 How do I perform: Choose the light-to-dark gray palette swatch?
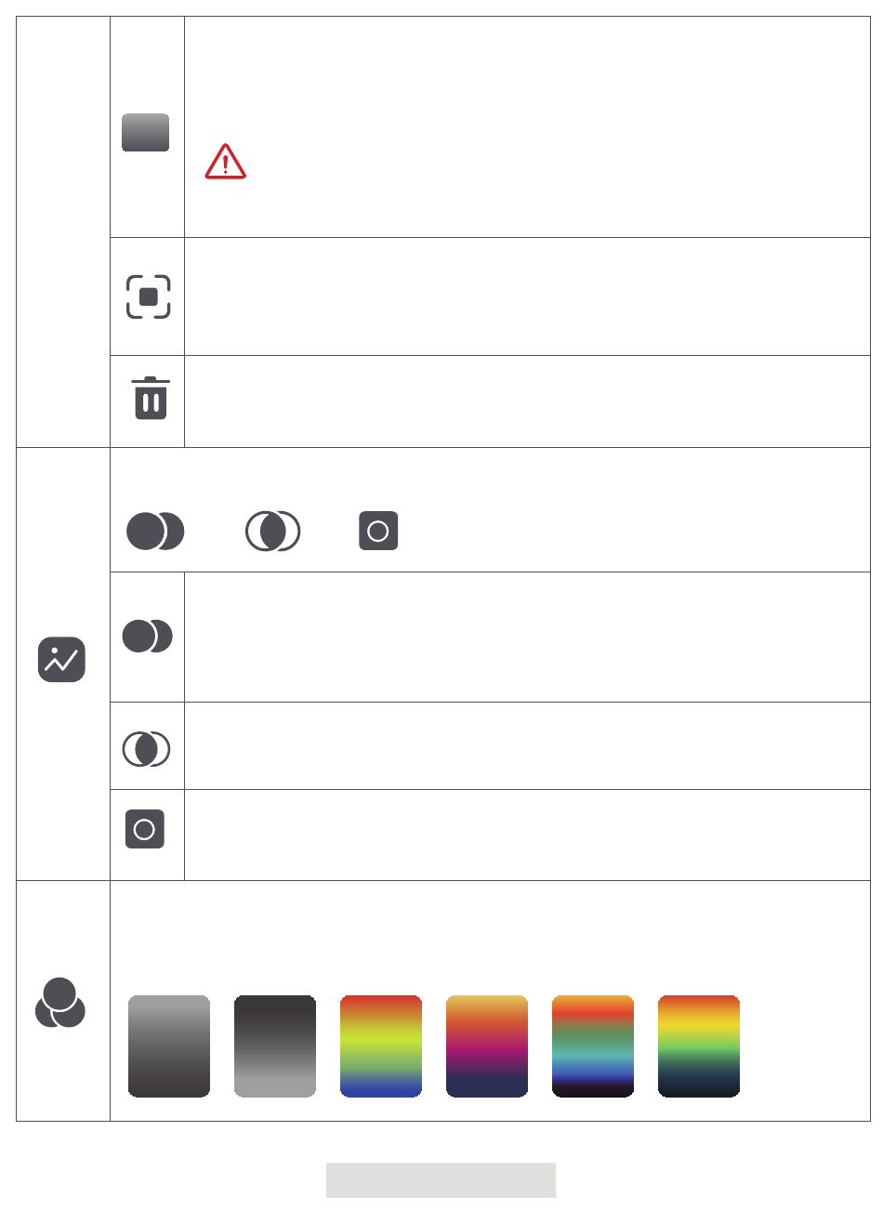pyautogui.click(x=169, y=1046)
